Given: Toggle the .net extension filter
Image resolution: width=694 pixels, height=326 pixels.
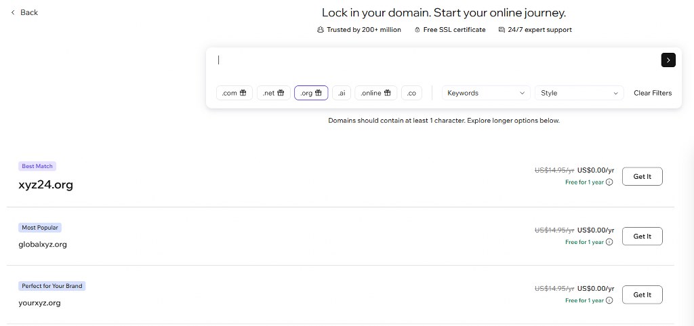Looking at the screenshot, I should coord(274,93).
